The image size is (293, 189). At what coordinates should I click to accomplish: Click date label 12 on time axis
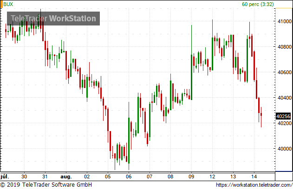[212, 176]
